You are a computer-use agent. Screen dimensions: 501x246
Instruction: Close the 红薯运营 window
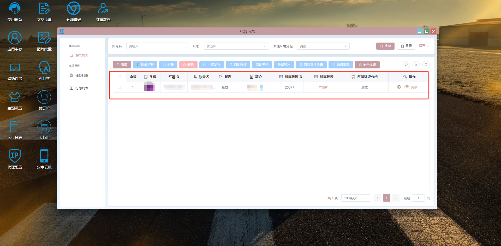point(433,32)
